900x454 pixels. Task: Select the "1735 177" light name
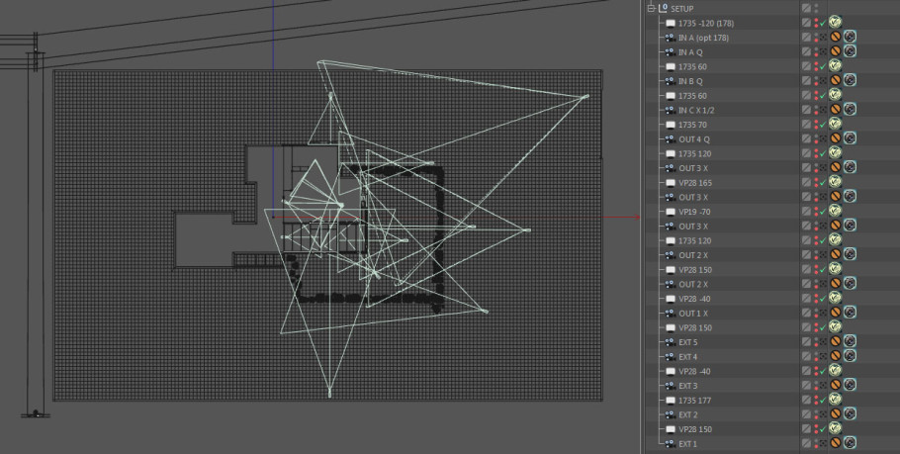[x=694, y=400]
